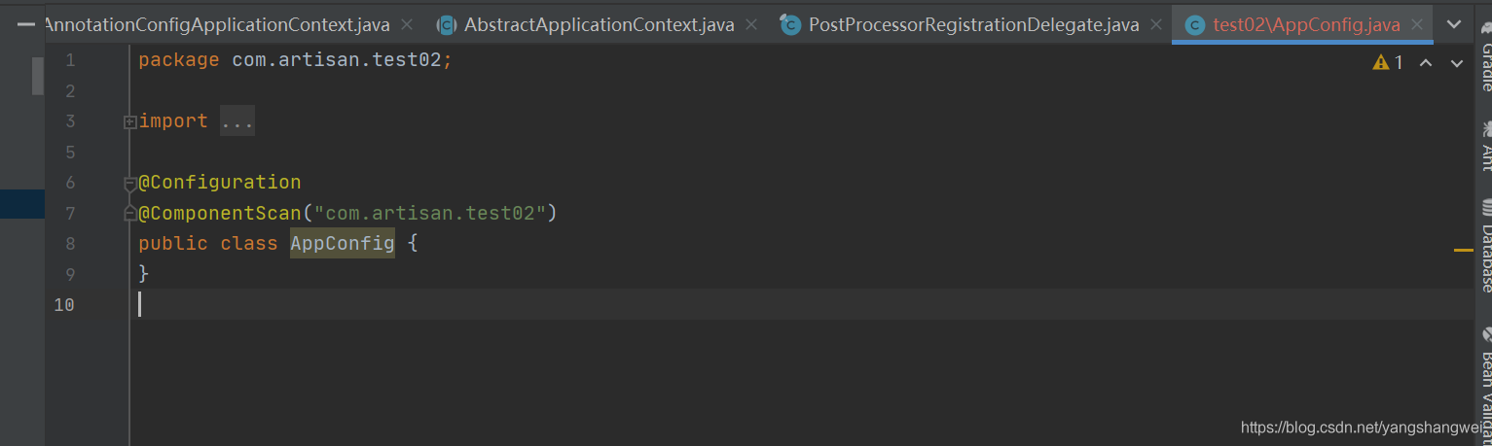Screen dimensions: 1492x446
Task: Jump to next highlighted error arrow
Action: (x=1457, y=63)
